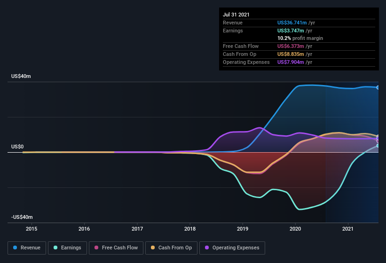Hide the Earnings series via the legend

[67, 248]
